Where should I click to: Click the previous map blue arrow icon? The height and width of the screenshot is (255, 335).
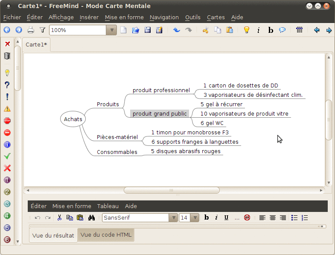(x=7, y=30)
